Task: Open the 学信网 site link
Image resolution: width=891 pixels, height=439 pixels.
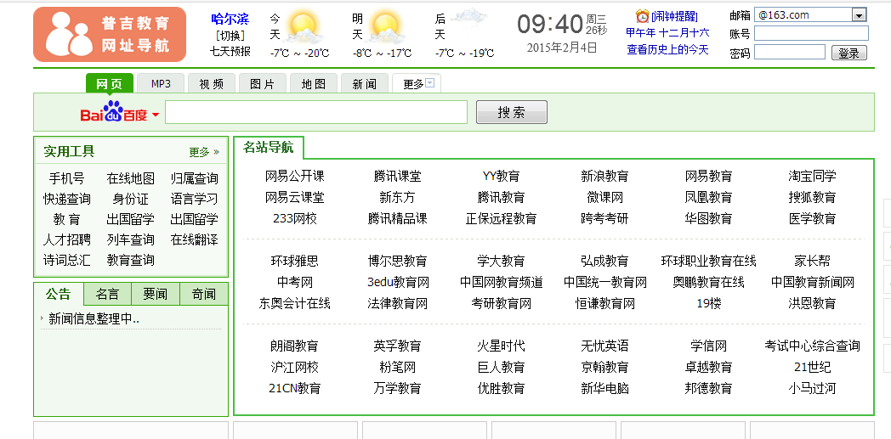Action: pos(708,346)
